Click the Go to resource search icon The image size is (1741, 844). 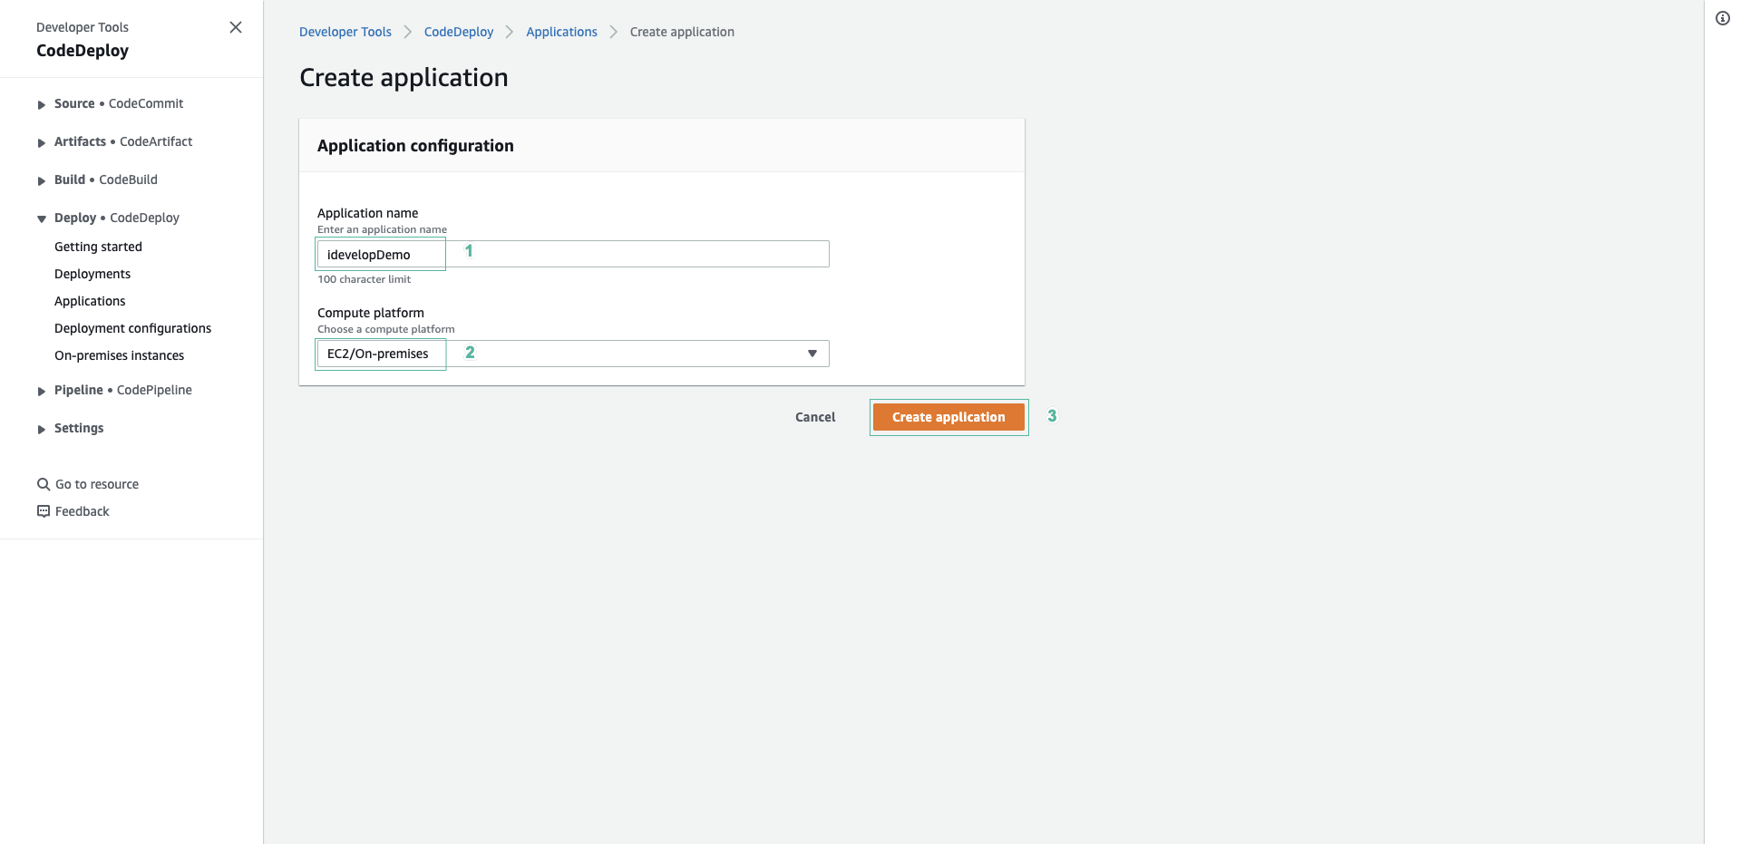coord(43,484)
